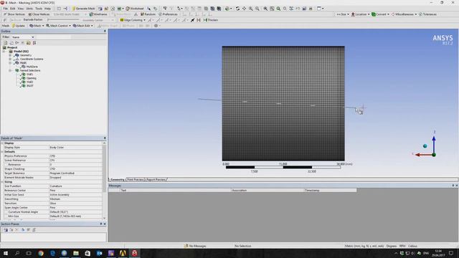Click the Tolerances button
This screenshot has height=258, width=459.
[427, 14]
